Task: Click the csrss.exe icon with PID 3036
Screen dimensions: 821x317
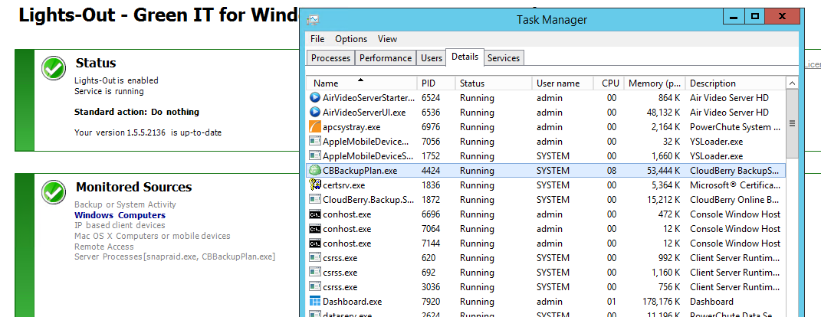Action: pyautogui.click(x=315, y=286)
